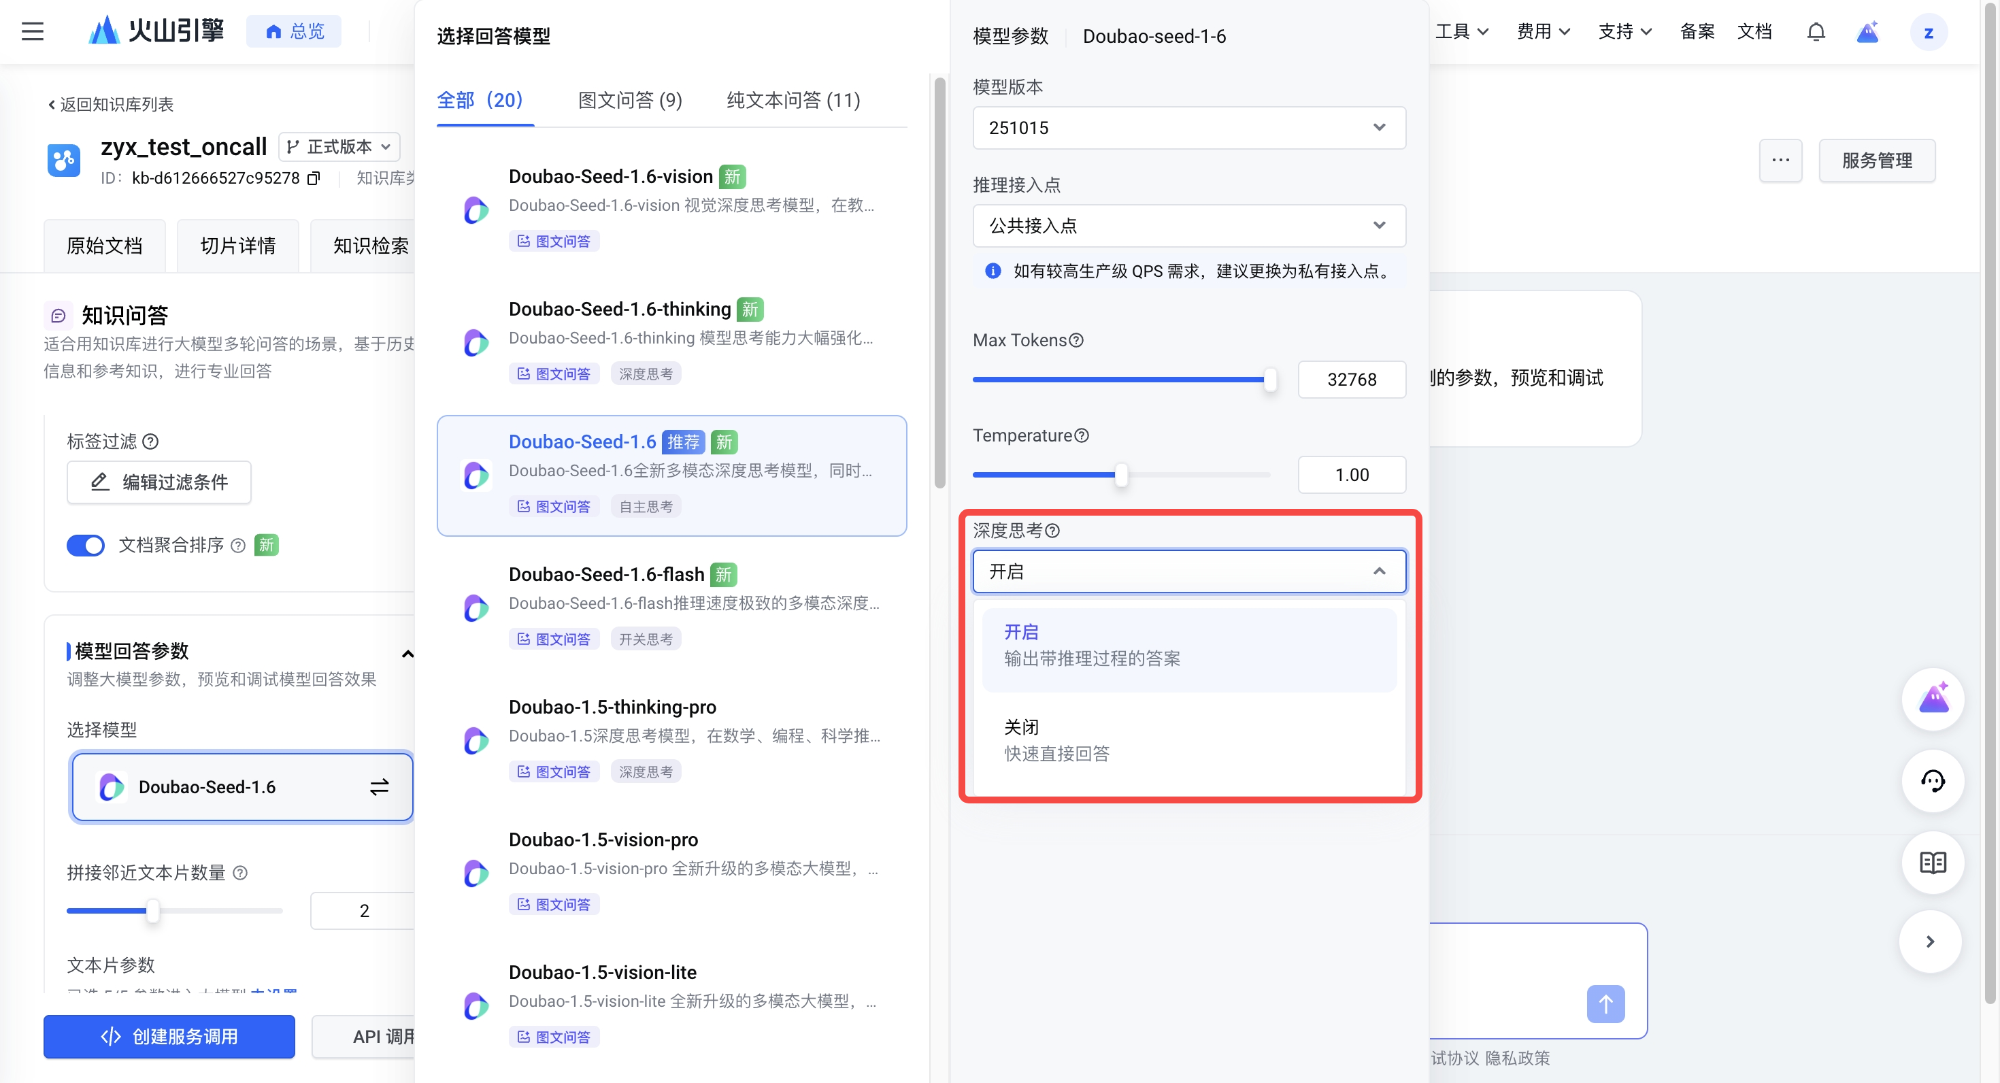Show help for 标签过滤

[152, 441]
